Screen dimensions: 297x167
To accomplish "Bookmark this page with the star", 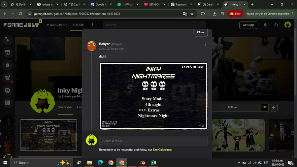I will pyautogui.click(x=192, y=14).
